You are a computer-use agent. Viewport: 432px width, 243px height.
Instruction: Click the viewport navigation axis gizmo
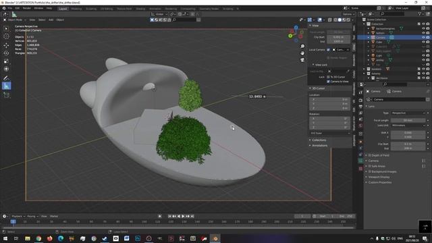click(296, 34)
